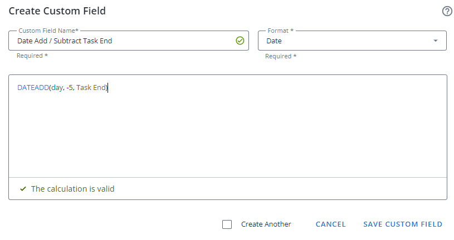This screenshot has height=240, width=454.
Task: Click the 'Required *' hint under name field
Action: tap(32, 56)
